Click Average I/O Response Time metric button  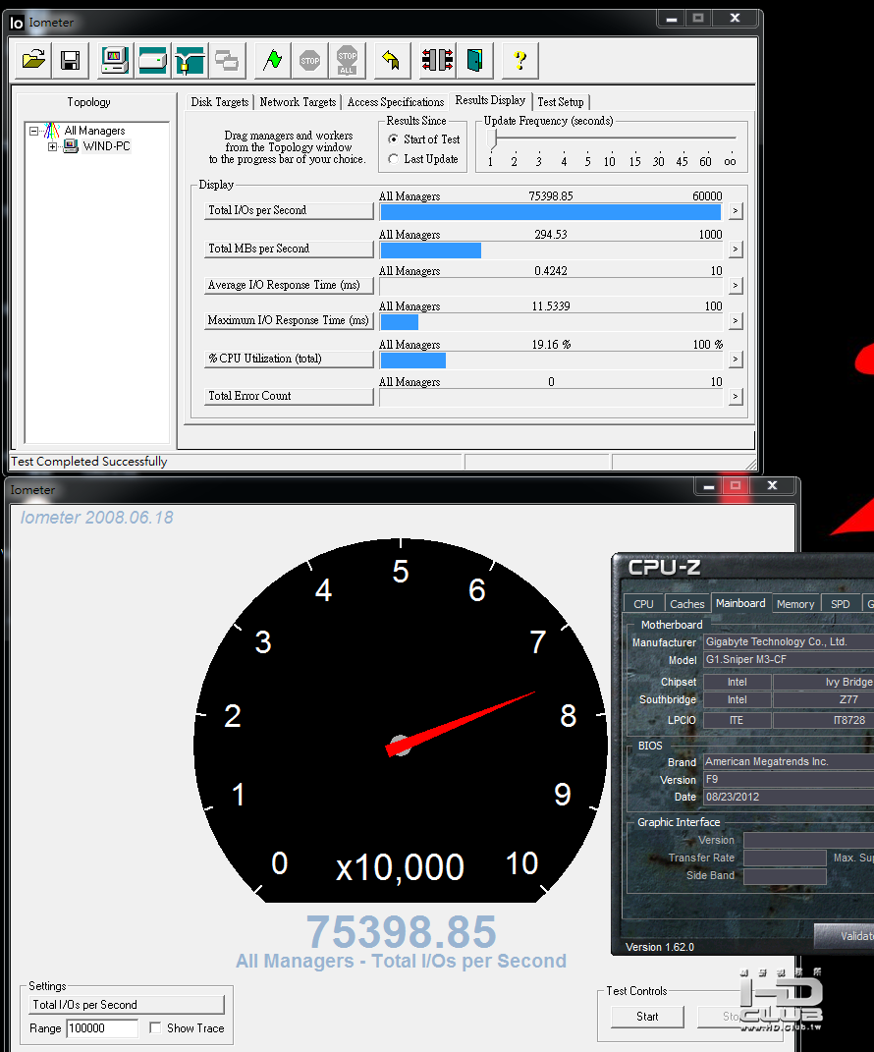pos(289,285)
